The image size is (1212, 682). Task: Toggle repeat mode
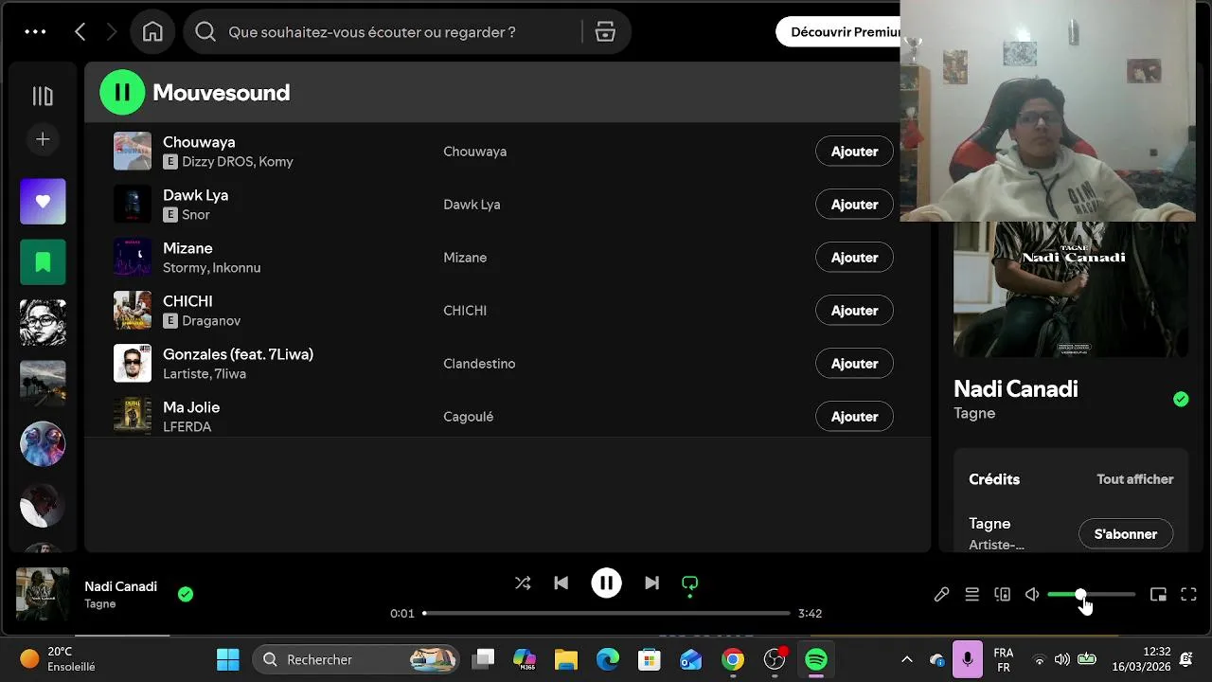689,583
